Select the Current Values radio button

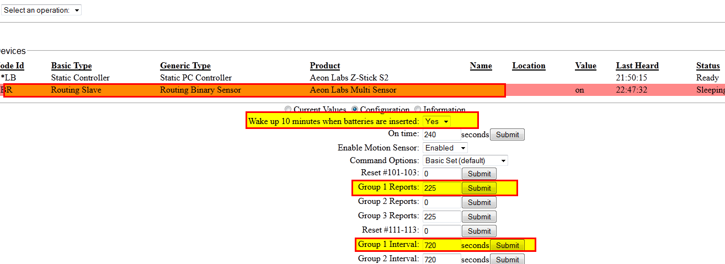click(x=287, y=110)
